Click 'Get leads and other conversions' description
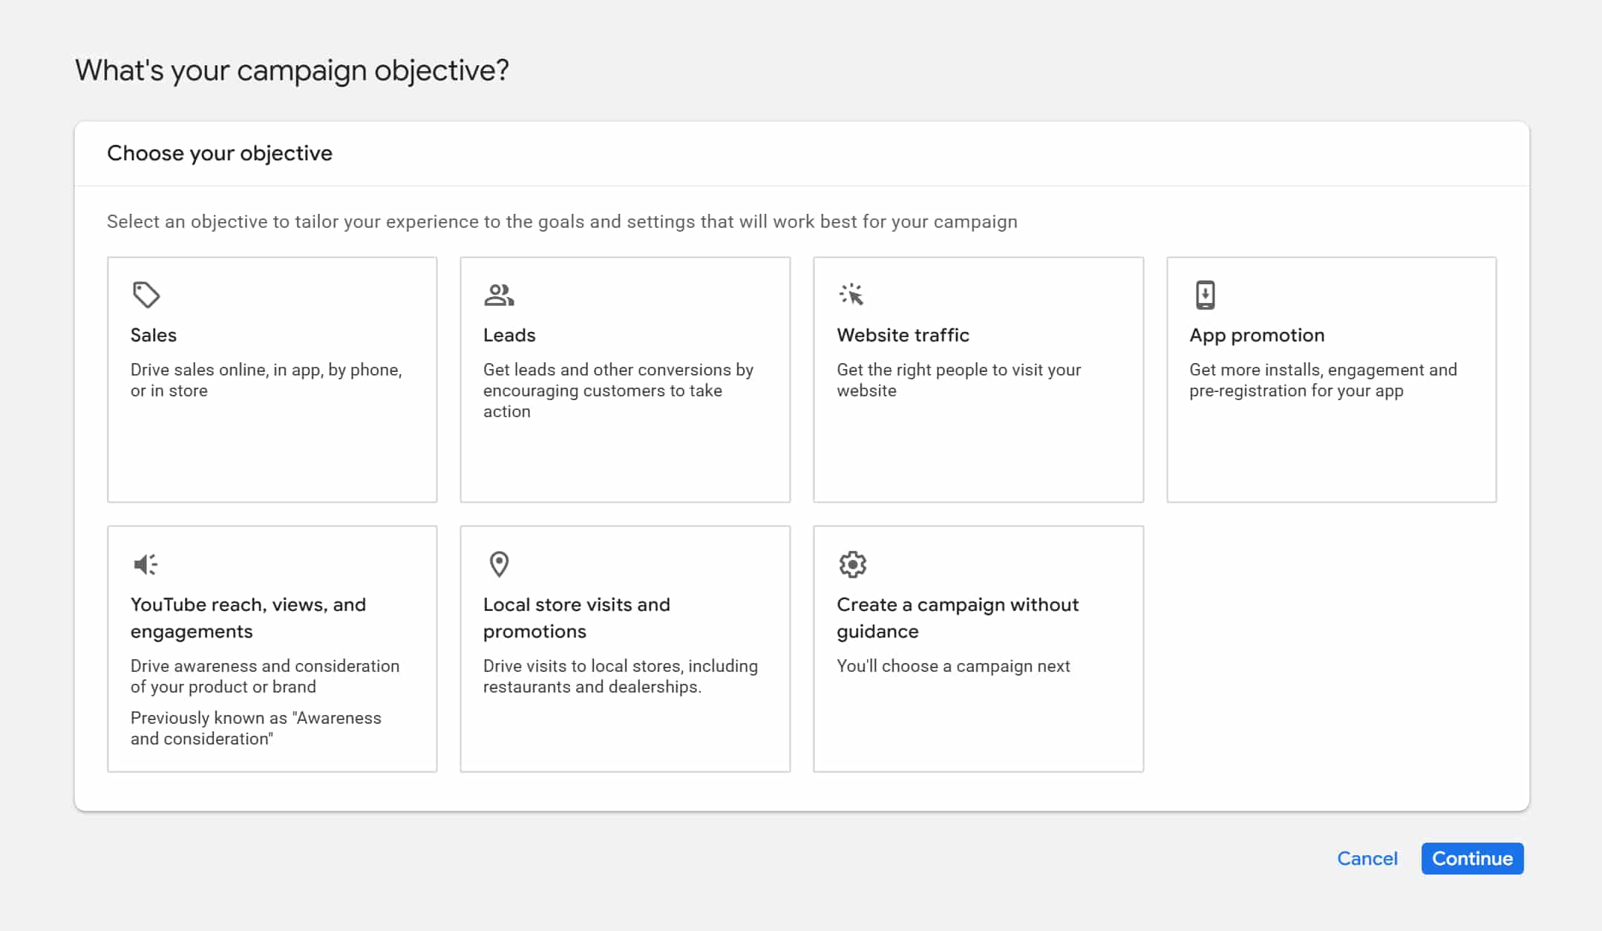Viewport: 1602px width, 931px height. click(x=618, y=391)
